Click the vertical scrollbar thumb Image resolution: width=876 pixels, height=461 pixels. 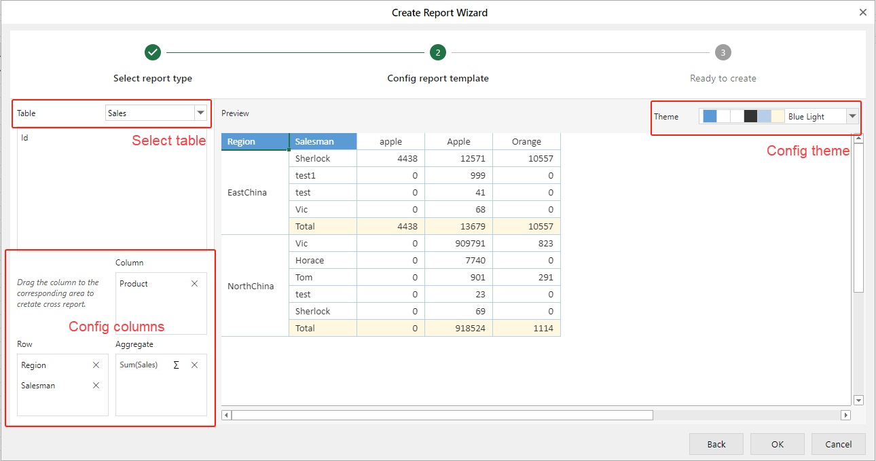[x=858, y=218]
